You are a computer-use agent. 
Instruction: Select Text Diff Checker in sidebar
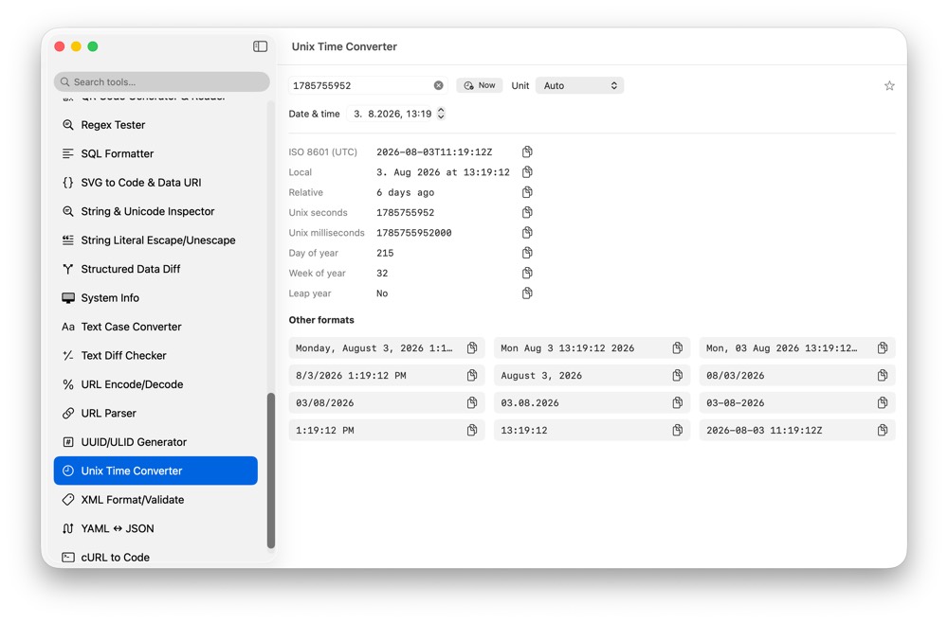click(155, 356)
